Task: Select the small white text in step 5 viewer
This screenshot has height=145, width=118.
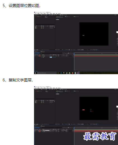Action: pos(83,35)
